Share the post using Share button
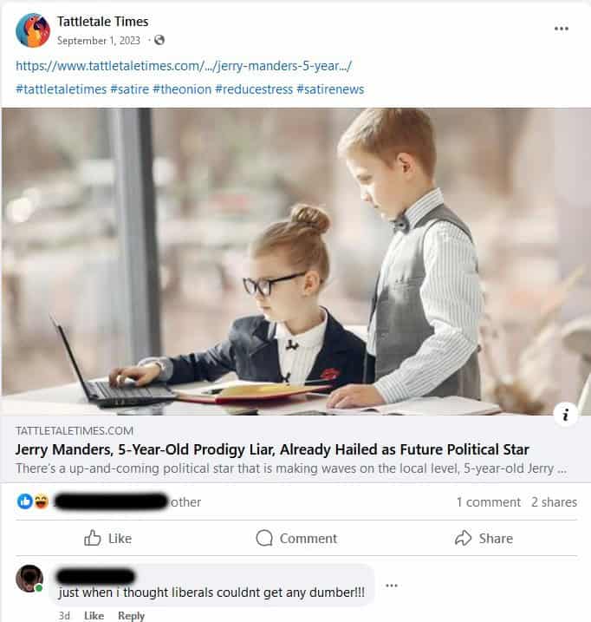This screenshot has height=622, width=591. coord(484,539)
